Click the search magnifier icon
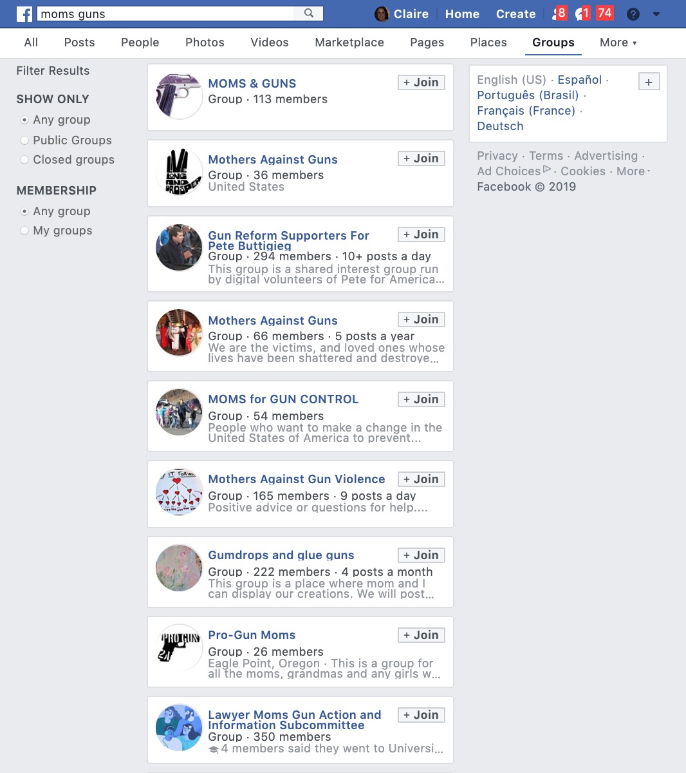This screenshot has width=686, height=773. click(309, 13)
